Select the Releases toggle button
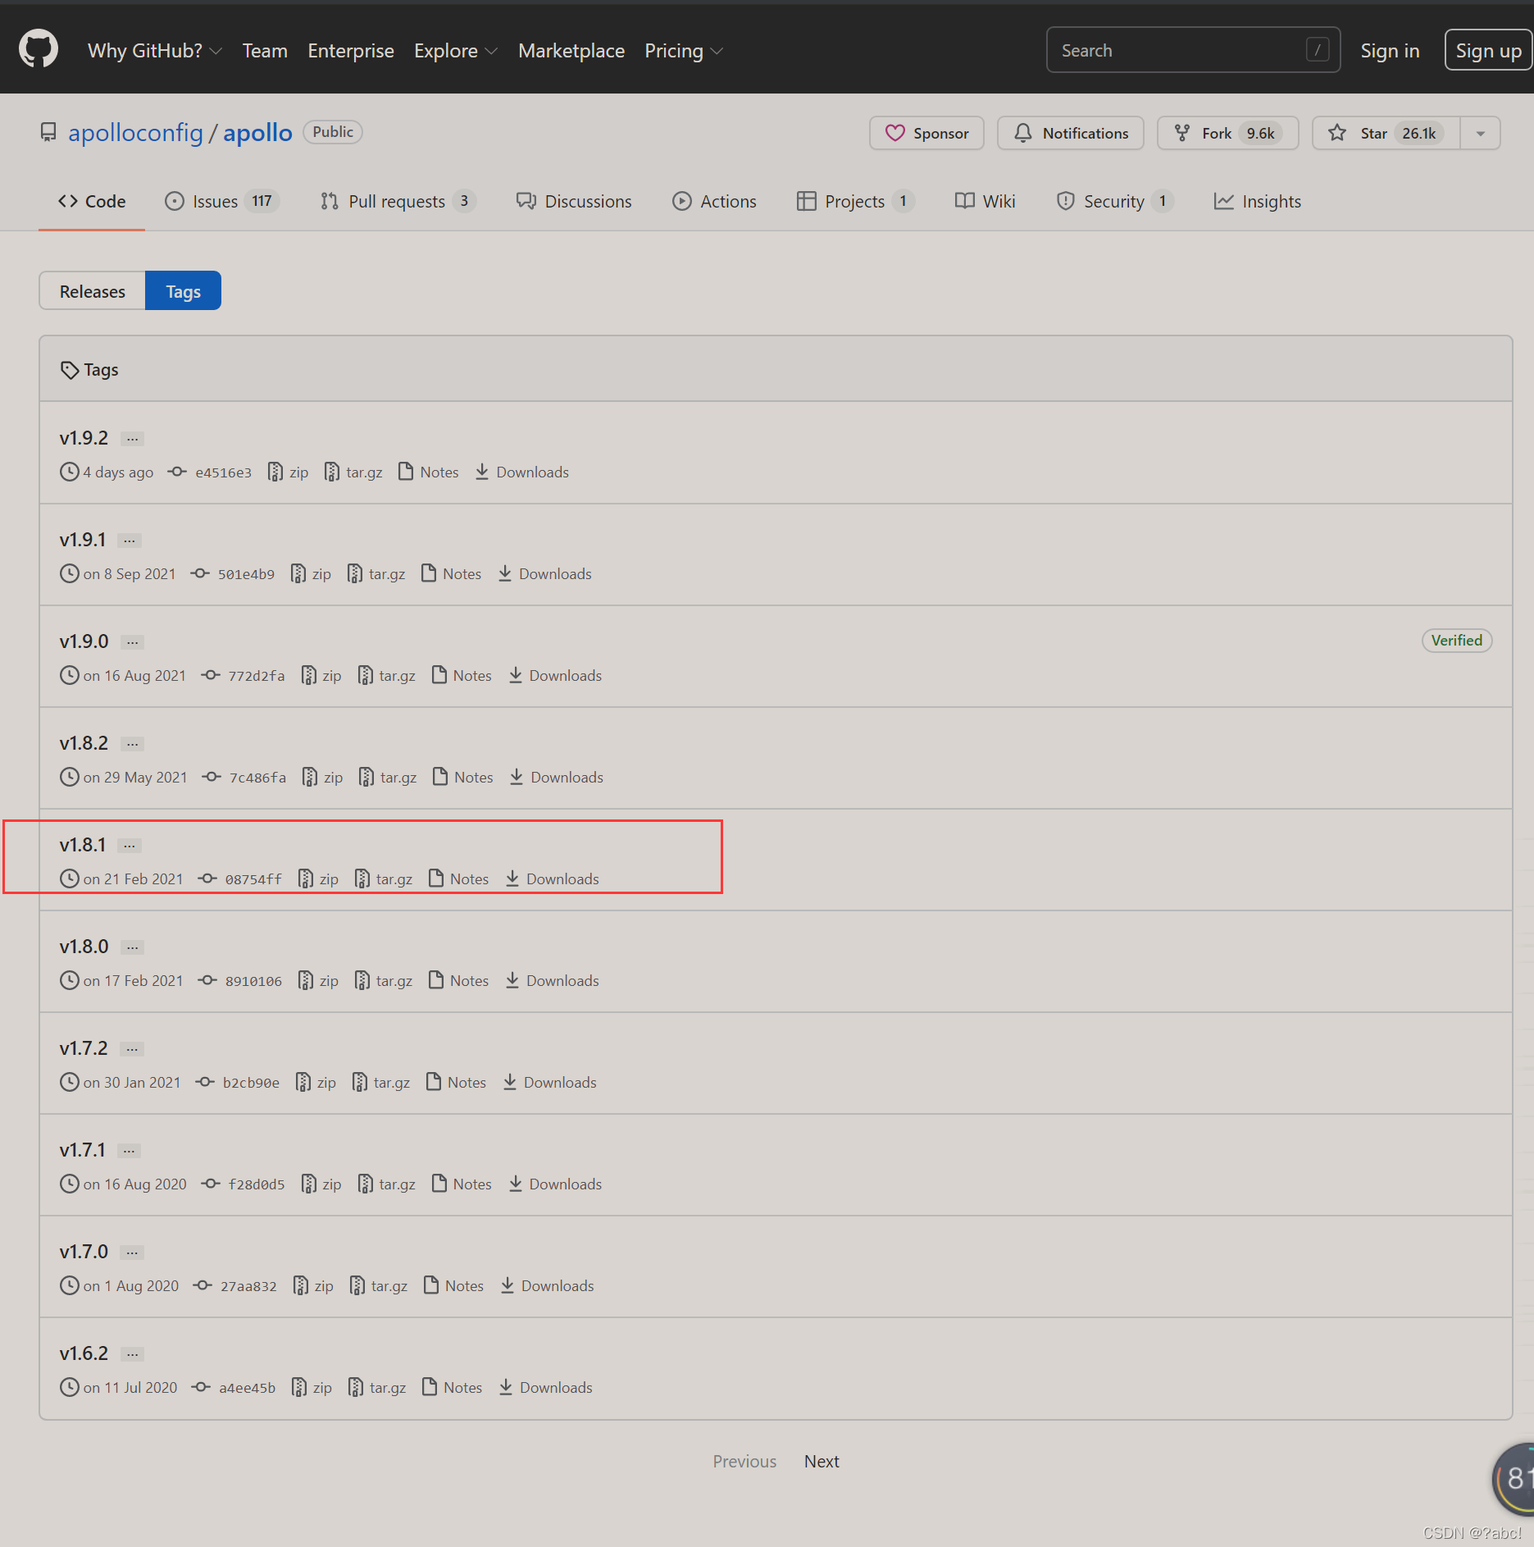 coord(93,291)
